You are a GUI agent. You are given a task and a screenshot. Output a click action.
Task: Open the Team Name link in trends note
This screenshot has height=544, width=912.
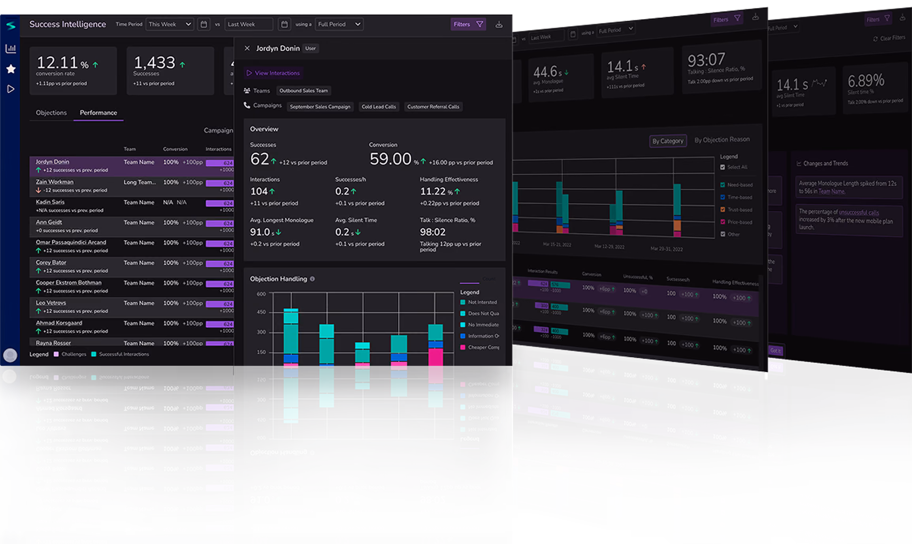[831, 191]
